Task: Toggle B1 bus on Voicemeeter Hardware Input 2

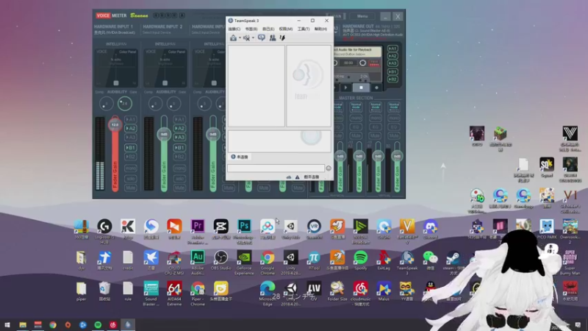Action: pyautogui.click(x=179, y=148)
